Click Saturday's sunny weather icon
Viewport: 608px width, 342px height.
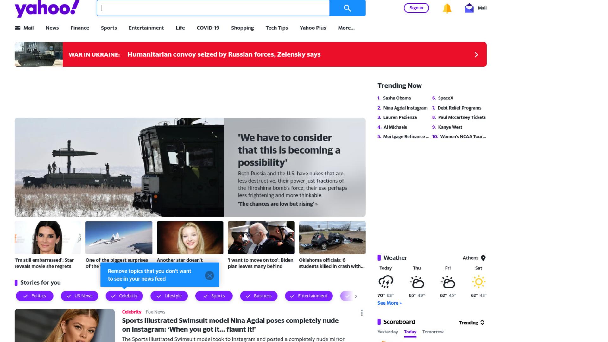(479, 282)
